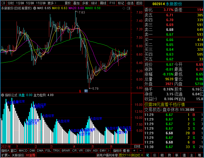Select the 指标B indicator group tab
Image resolution: width=204 pixels, height=158 pixels.
[117, 151]
